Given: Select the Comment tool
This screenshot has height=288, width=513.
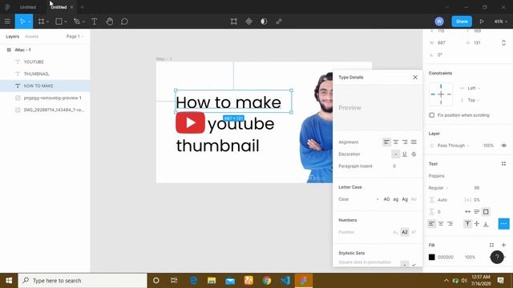Looking at the screenshot, I should [x=124, y=22].
